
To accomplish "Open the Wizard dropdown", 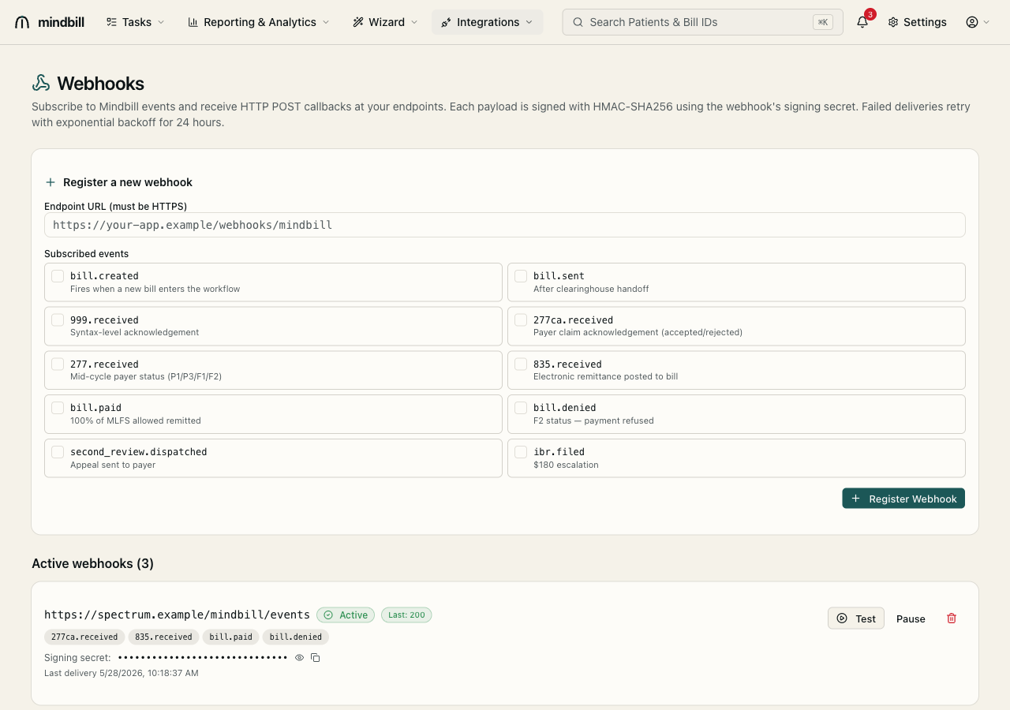I will (x=386, y=22).
